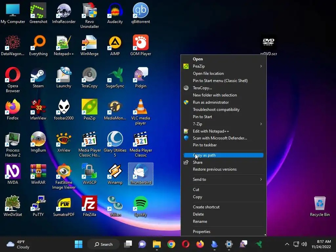Viewport: 336px width, 252px height.
Task: Select the Audacity desktop icon
Action: [115, 13]
